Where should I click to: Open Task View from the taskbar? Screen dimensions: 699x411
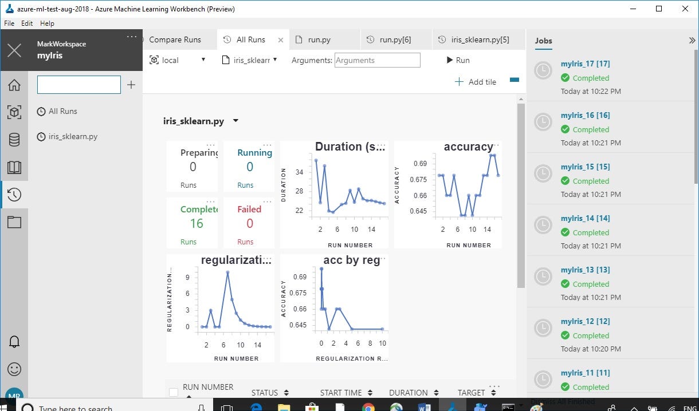point(227,408)
